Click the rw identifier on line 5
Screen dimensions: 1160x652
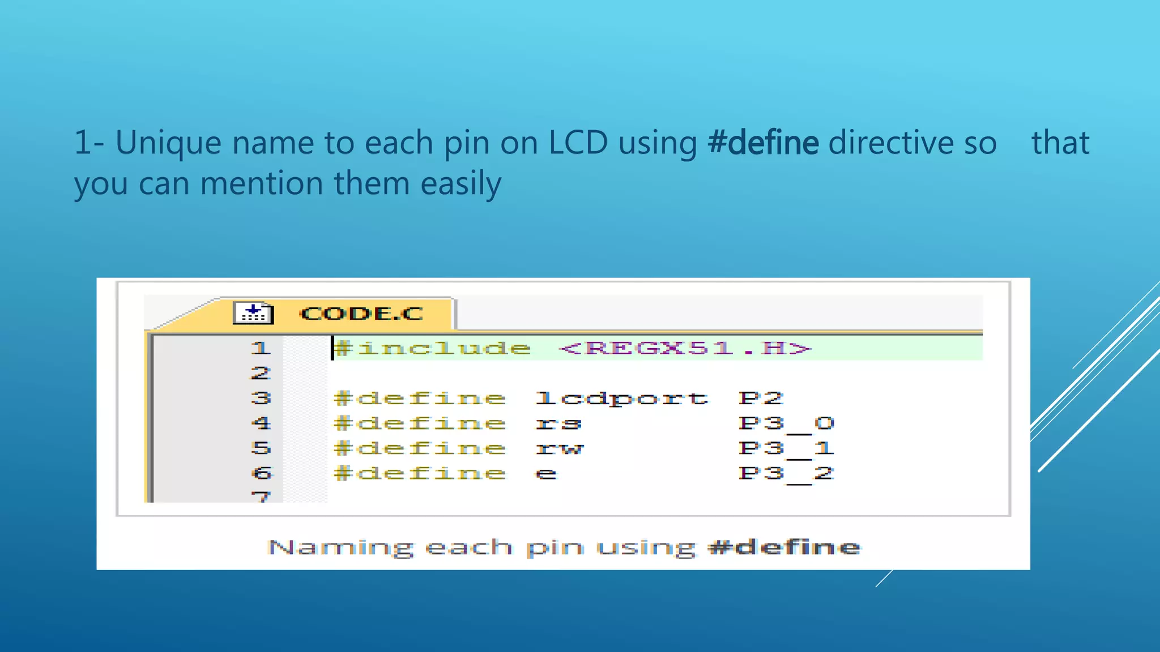[x=560, y=448]
